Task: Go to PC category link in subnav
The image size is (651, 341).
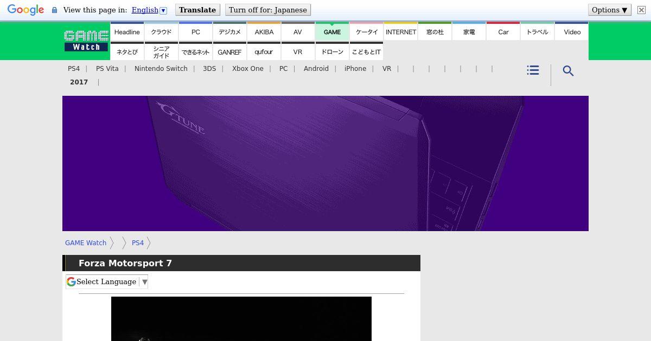Action: tap(284, 69)
